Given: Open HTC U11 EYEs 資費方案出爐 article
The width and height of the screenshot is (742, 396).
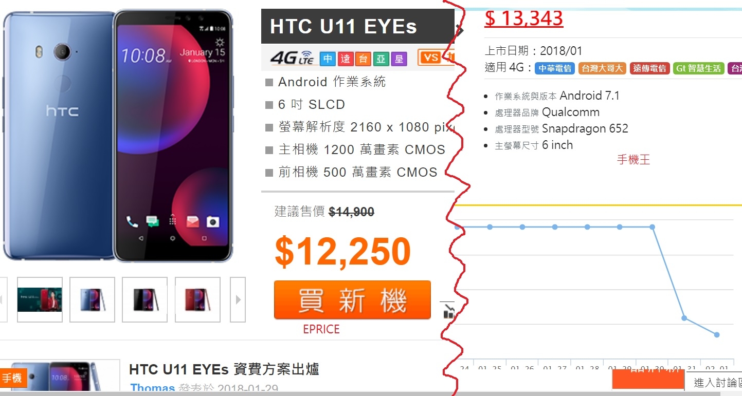Looking at the screenshot, I should [x=224, y=369].
